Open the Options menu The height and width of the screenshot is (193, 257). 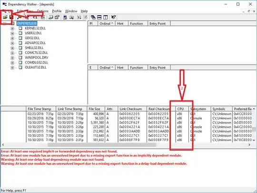pos(43,11)
